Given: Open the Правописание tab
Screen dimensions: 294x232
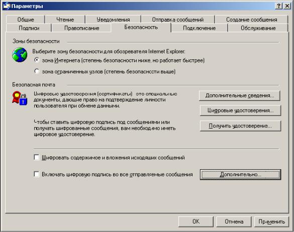Looking at the screenshot, I should point(81,28).
